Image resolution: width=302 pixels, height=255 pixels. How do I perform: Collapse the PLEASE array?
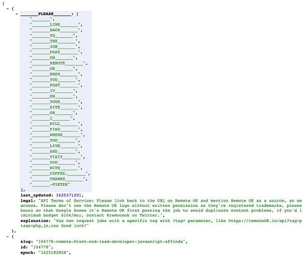(x=17, y=14)
